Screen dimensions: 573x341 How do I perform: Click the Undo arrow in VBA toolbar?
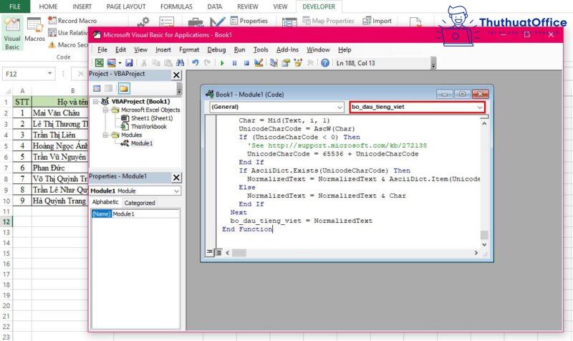tap(195, 63)
